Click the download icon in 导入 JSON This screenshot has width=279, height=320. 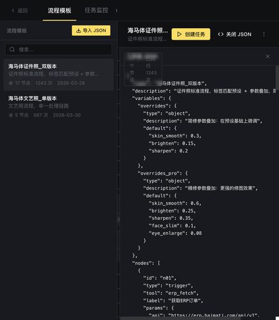(x=78, y=31)
